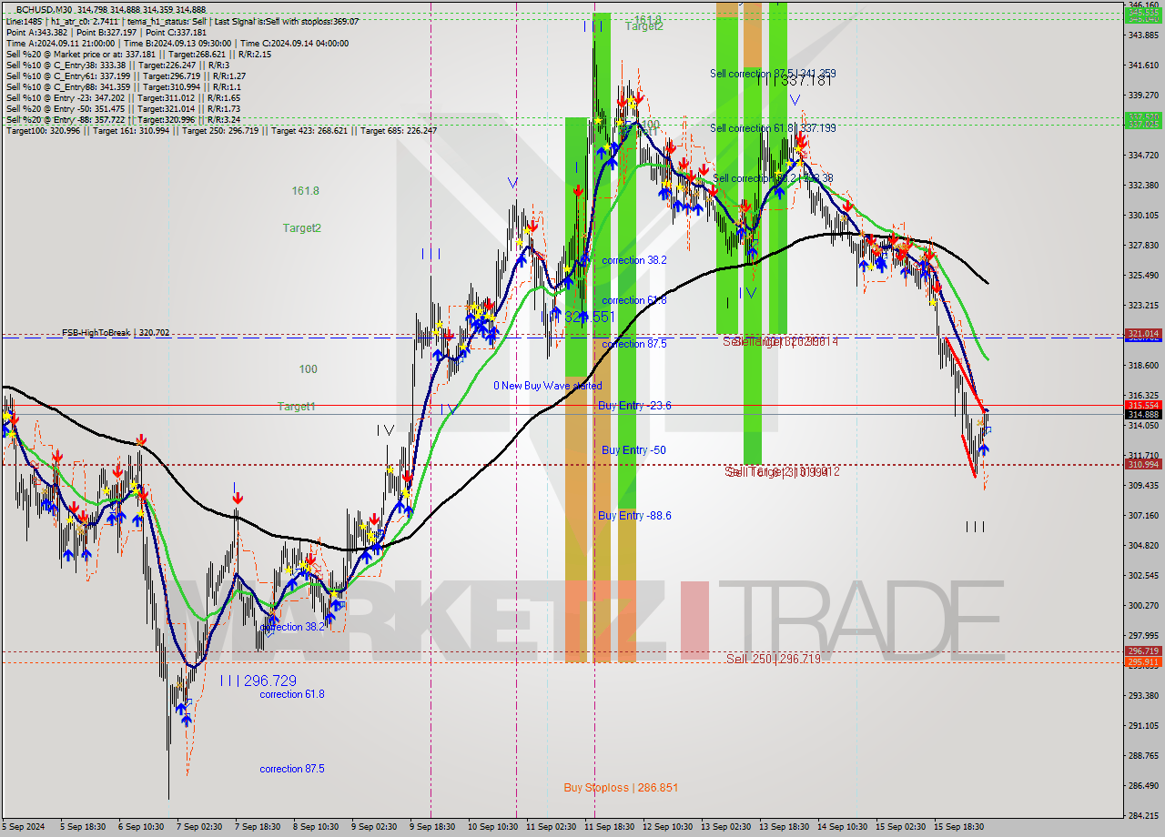
Task: Click the '11 Sep 18:30' time label
Action: click(608, 827)
